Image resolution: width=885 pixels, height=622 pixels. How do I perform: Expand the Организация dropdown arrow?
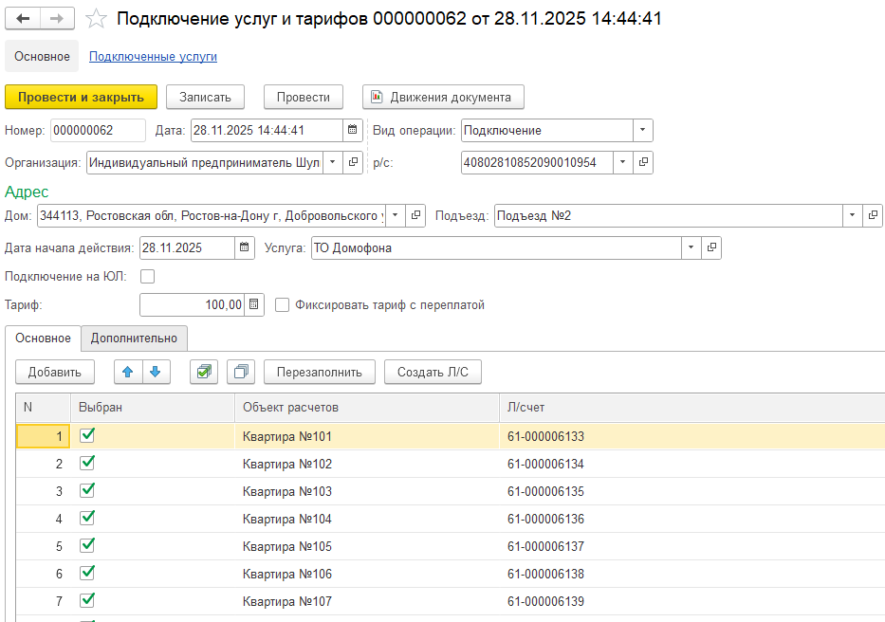(x=332, y=162)
